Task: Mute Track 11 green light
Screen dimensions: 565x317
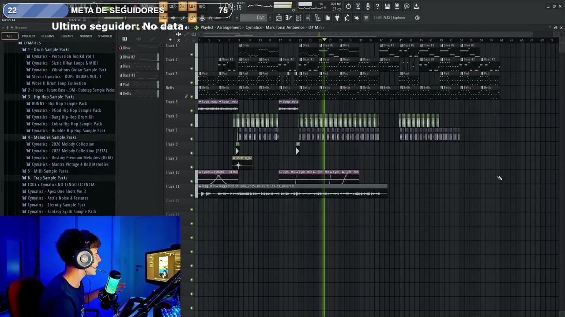Action: pyautogui.click(x=192, y=195)
